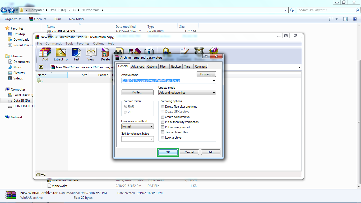Click the Profiles... button
Screen dimensions: 361x203
137,92
